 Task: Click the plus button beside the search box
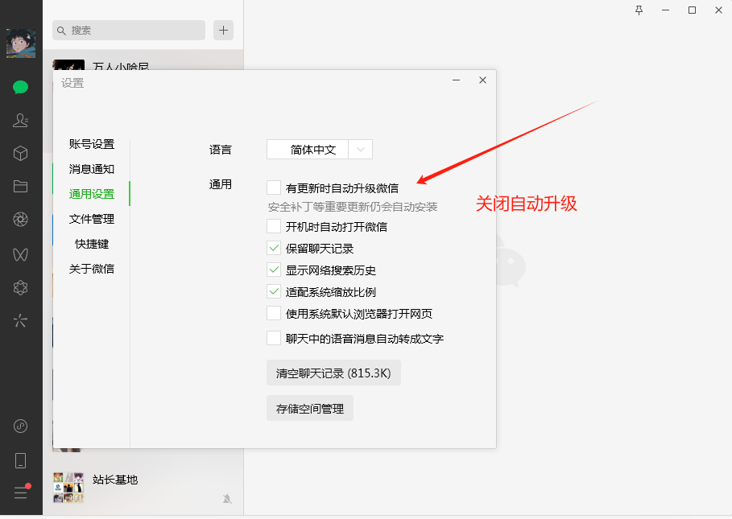click(x=224, y=31)
